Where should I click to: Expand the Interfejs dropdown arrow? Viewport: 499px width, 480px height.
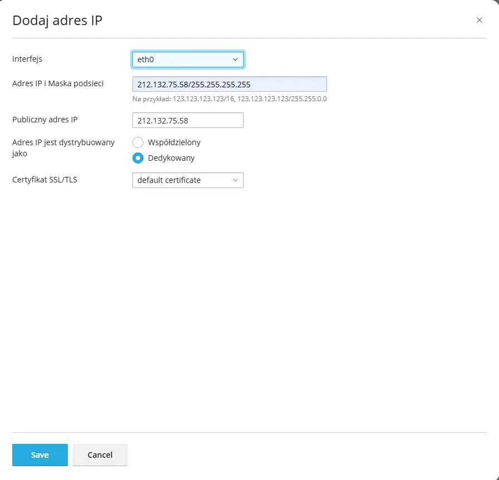[235, 60]
